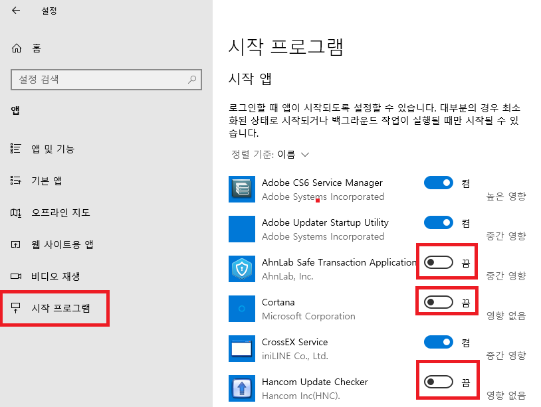Click the 오프라인 지도 map icon
The height and width of the screenshot is (407, 541).
click(15, 212)
